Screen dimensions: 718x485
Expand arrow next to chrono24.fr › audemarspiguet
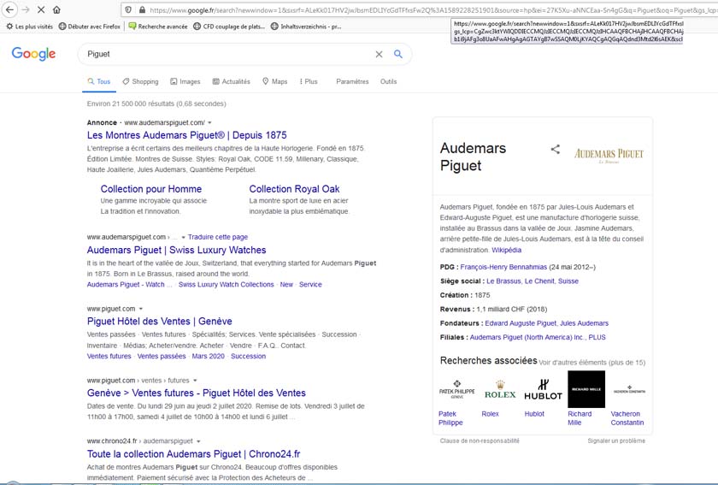point(198,441)
